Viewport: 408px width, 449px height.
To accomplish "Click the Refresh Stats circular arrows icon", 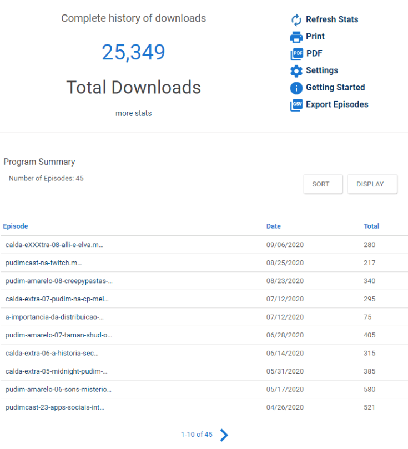I will pyautogui.click(x=296, y=20).
